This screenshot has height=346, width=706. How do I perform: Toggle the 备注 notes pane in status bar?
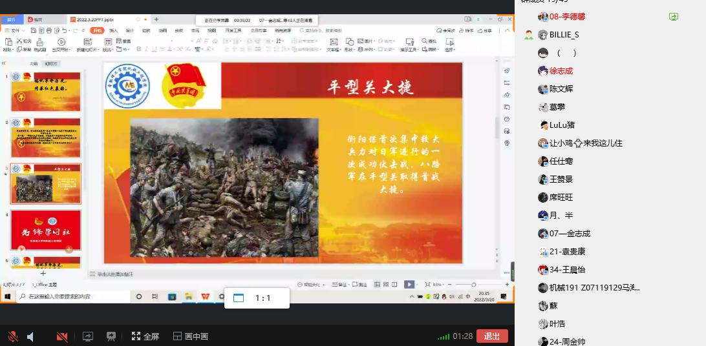[x=339, y=285]
